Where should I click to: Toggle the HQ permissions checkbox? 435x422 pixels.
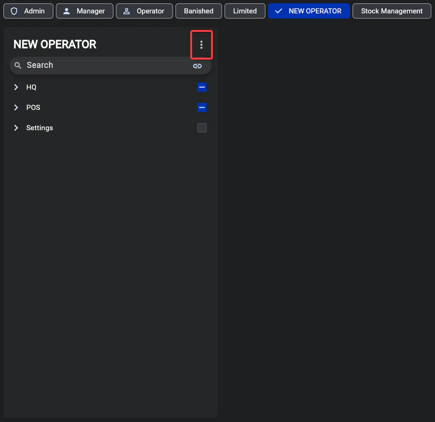click(202, 87)
